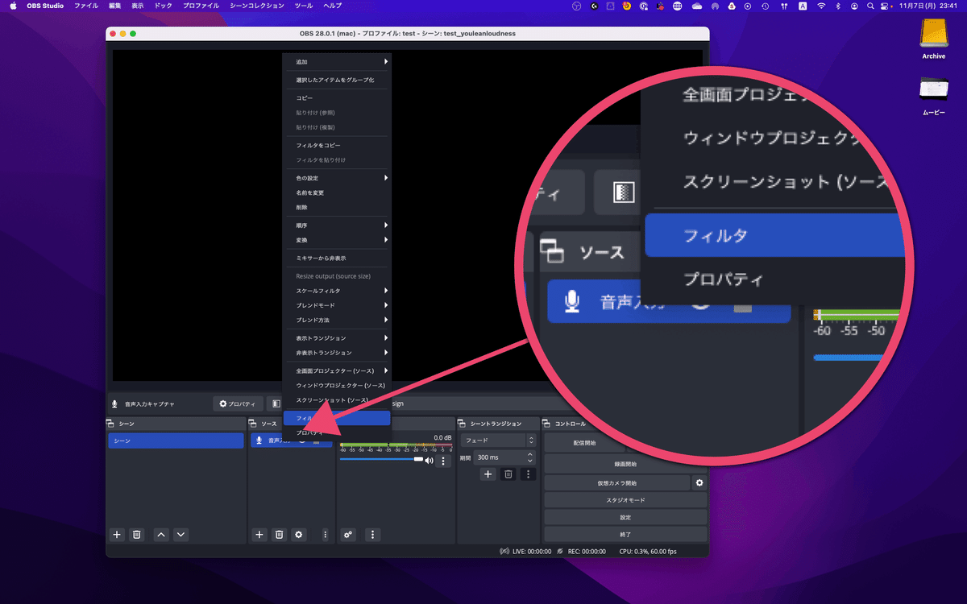Open Wi-Fi status in macOS menu bar

(x=821, y=6)
